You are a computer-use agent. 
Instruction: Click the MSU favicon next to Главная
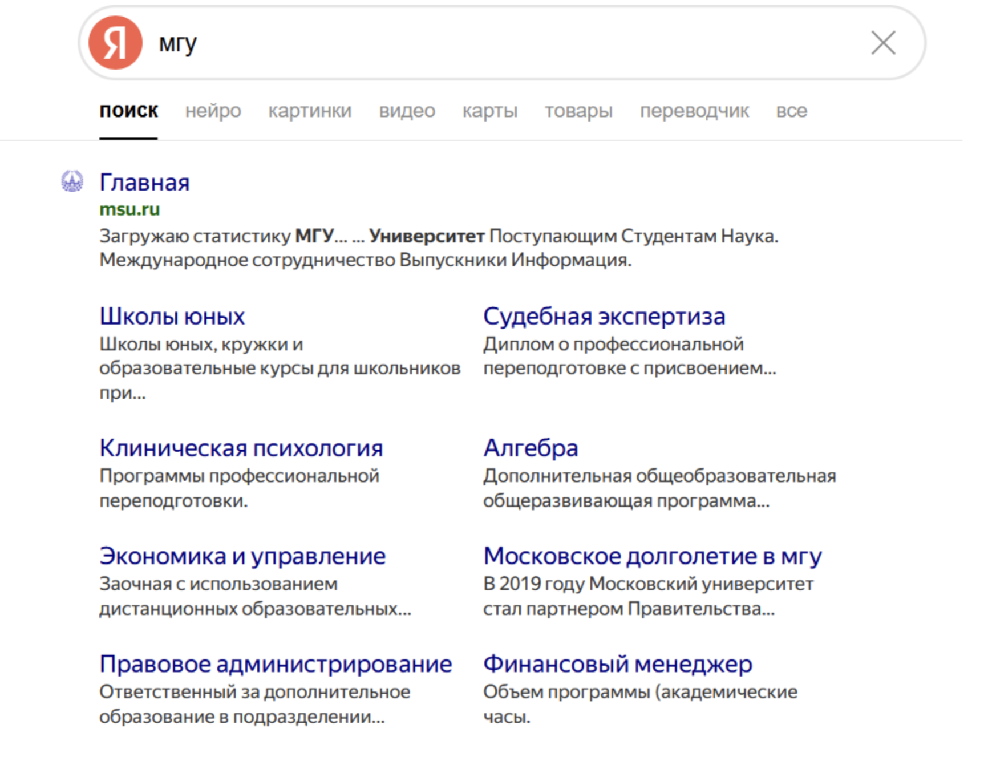pyautogui.click(x=72, y=181)
